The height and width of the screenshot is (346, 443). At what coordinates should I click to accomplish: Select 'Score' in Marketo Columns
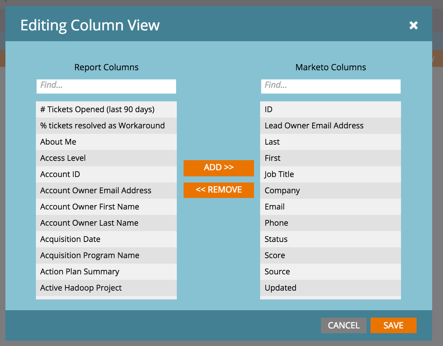[x=330, y=255]
